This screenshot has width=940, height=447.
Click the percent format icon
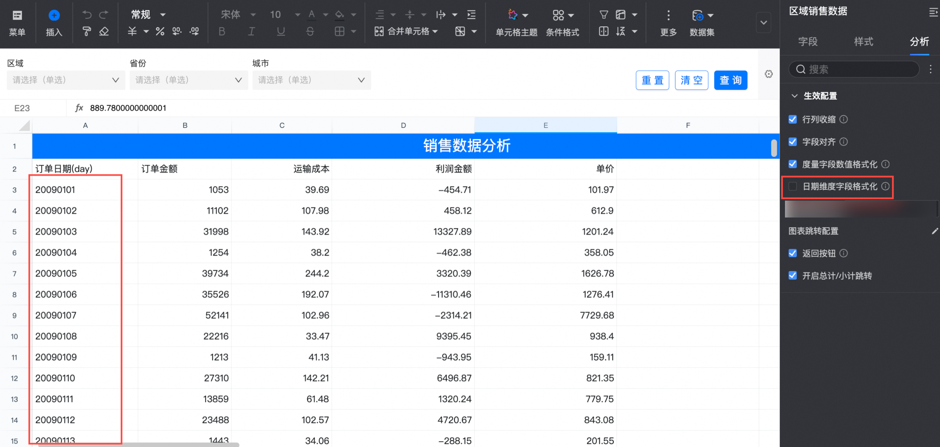click(160, 32)
